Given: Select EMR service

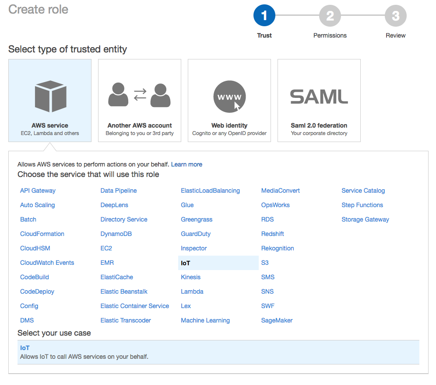Looking at the screenshot, I should [x=107, y=263].
